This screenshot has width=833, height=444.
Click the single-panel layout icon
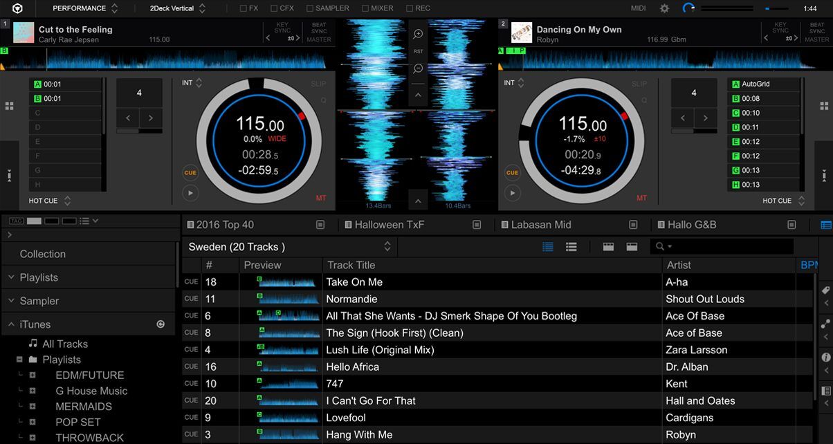pyautogui.click(x=632, y=247)
